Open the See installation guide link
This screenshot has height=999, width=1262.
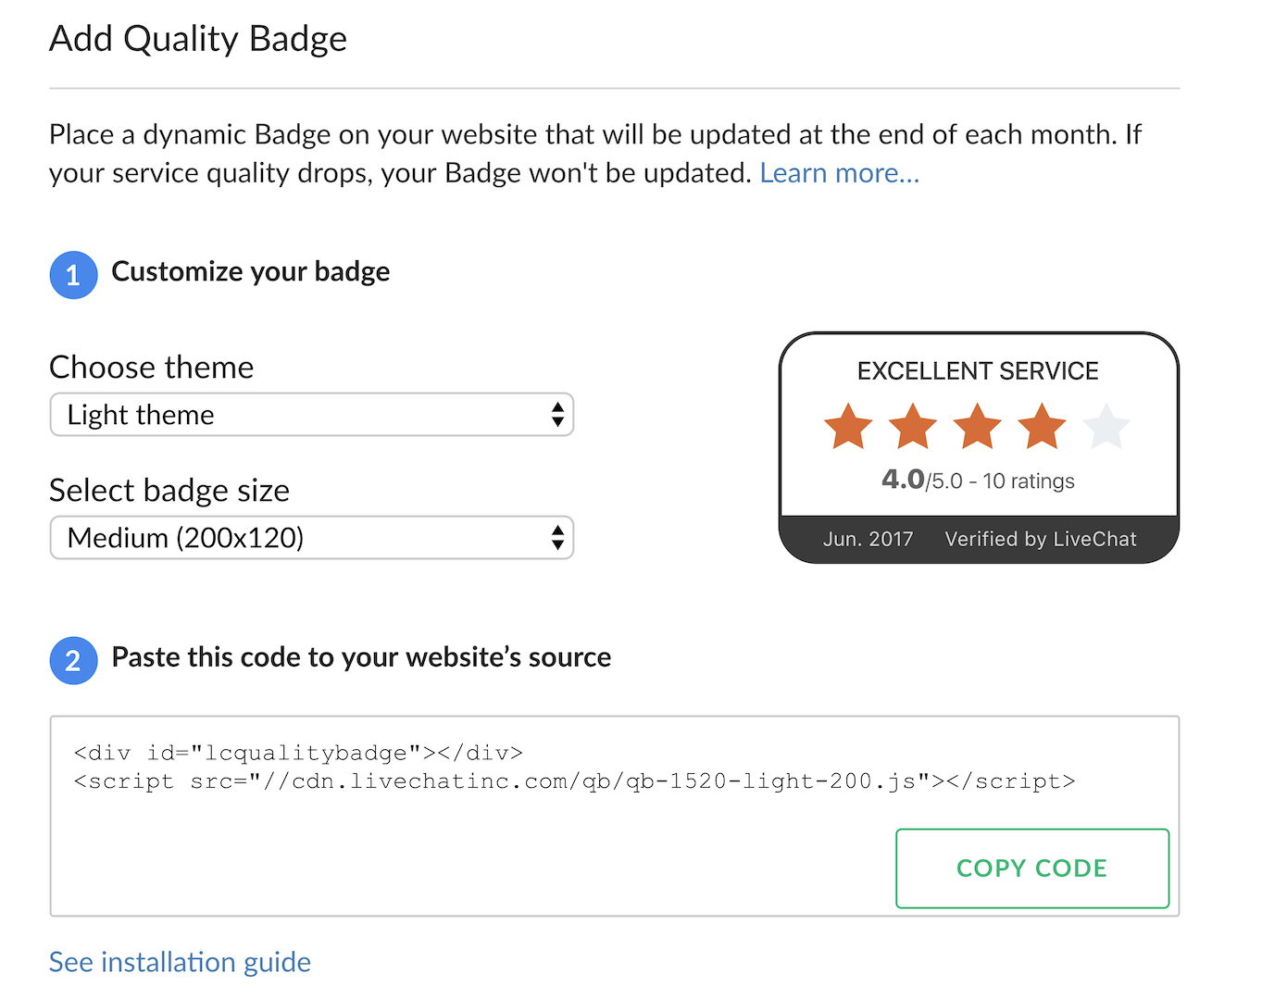click(180, 962)
